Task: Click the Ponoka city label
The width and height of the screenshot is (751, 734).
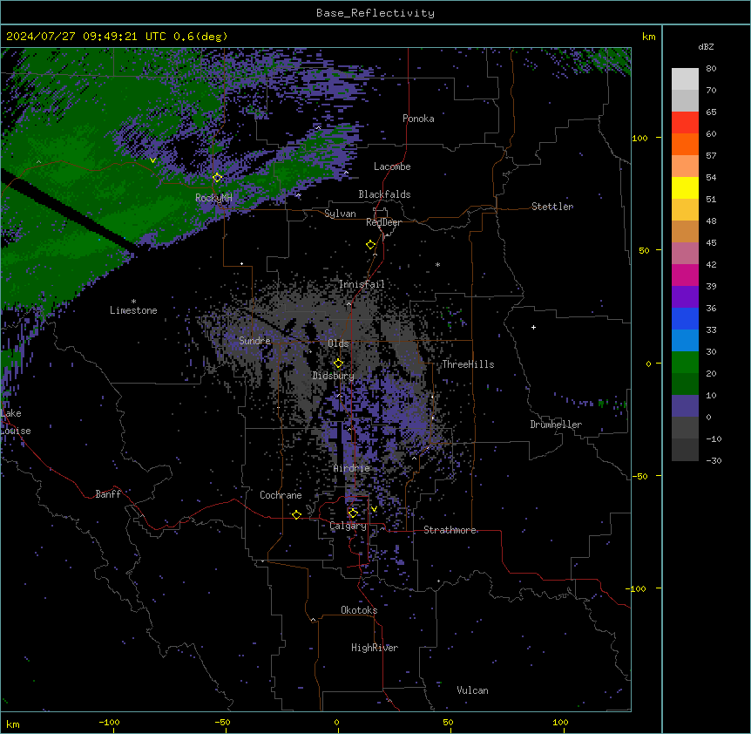Action: [x=418, y=119]
